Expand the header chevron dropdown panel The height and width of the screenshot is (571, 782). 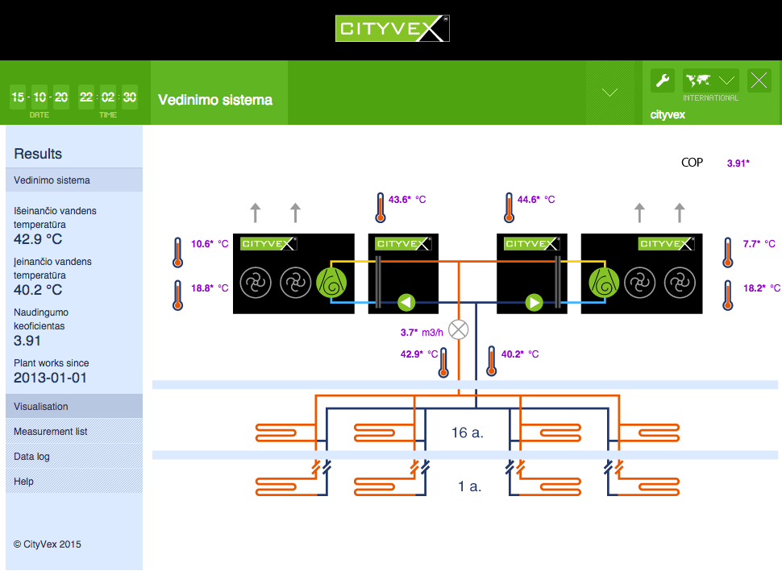click(610, 93)
